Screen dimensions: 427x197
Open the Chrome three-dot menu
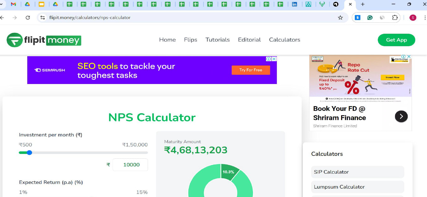424,17
